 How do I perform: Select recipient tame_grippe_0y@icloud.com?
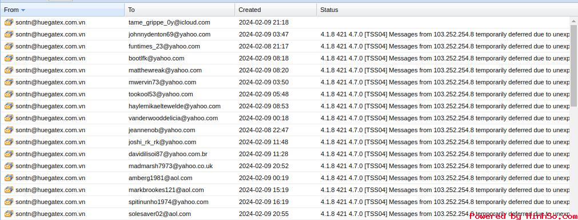(169, 22)
